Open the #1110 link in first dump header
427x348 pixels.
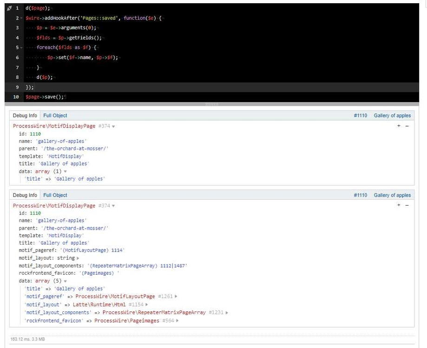tap(360, 116)
